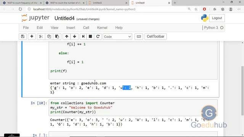The image size is (244, 137).
Task: Click the highlighted selection in dictionary output
Action: [x=127, y=88]
